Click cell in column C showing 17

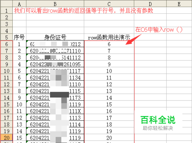(x=109, y=118)
